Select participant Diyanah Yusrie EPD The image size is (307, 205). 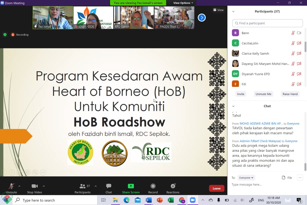tap(267, 74)
